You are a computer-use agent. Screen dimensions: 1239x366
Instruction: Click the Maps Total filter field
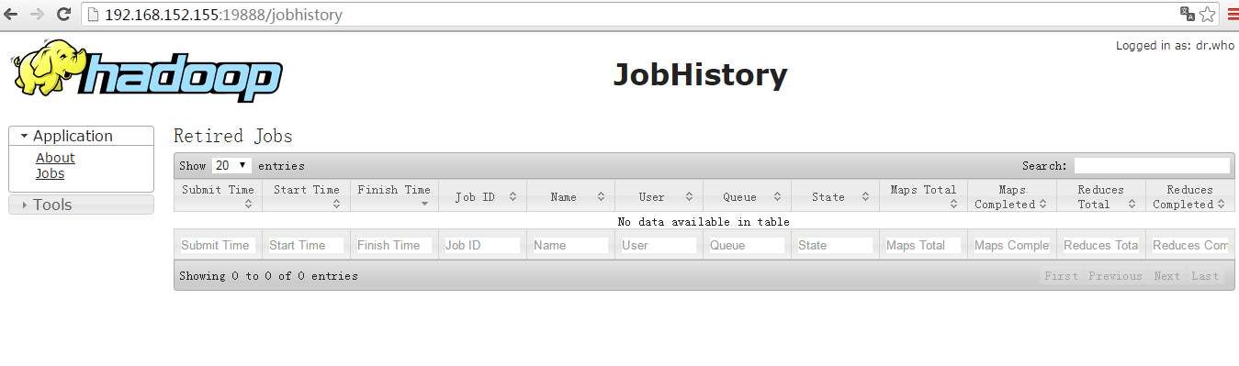(x=922, y=245)
